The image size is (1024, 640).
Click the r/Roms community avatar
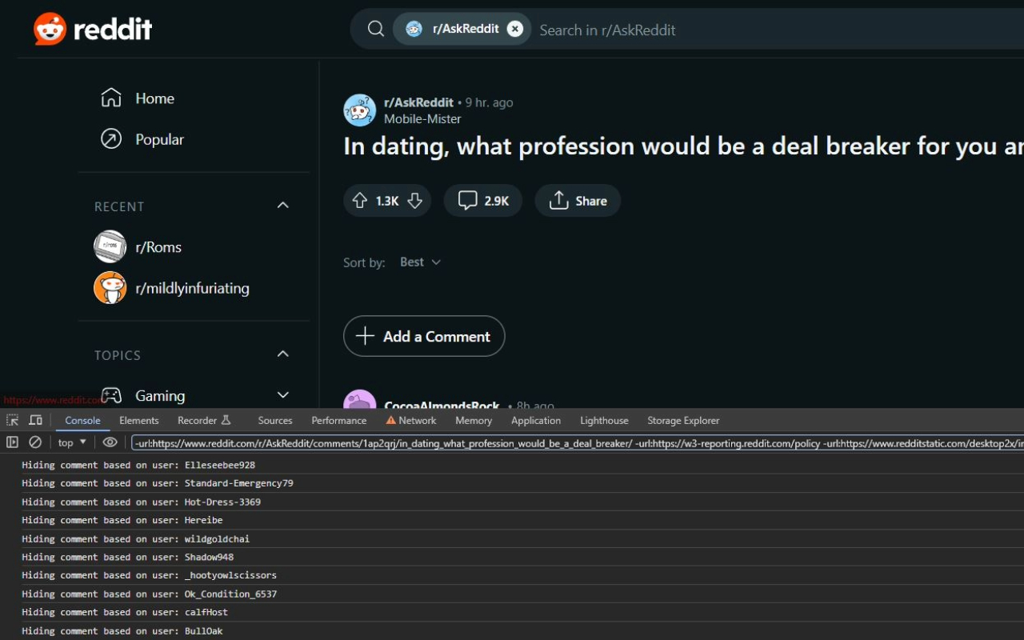click(110, 246)
